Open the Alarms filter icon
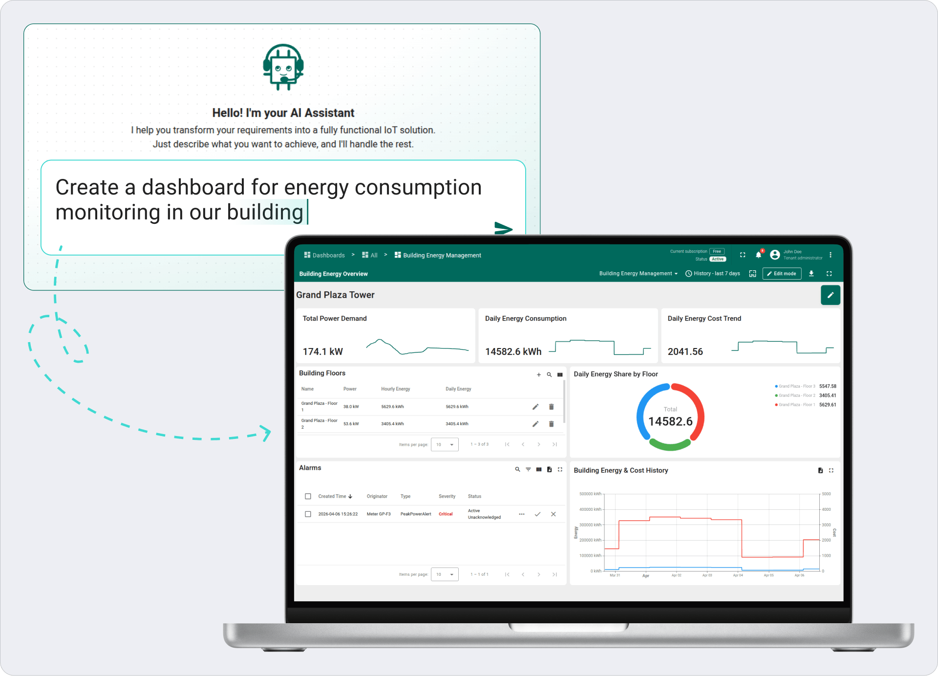Screen dimensions: 938x676 click(528, 469)
